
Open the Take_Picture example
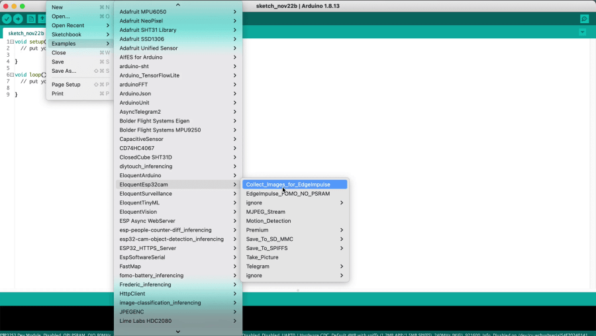[x=295, y=258]
